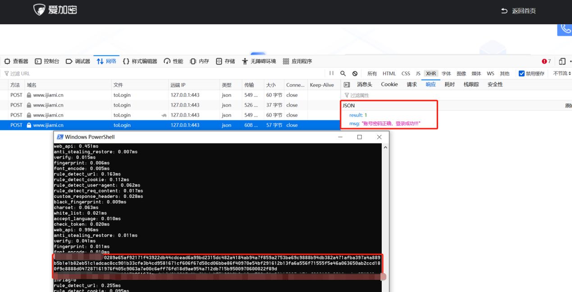Screen dimensions: 572x292
Task: Filter requests by 所有
Action: tap(372, 73)
